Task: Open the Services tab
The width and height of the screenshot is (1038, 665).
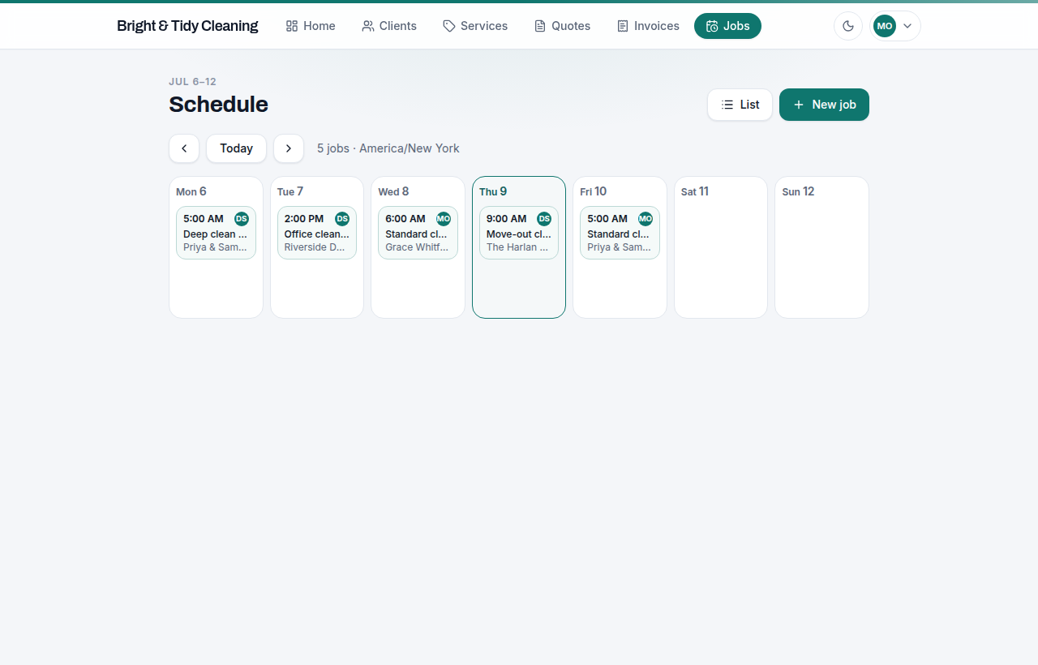Action: coord(475,26)
